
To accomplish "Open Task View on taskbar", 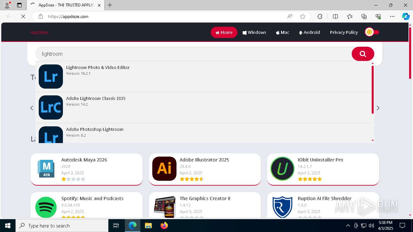I will (116, 226).
